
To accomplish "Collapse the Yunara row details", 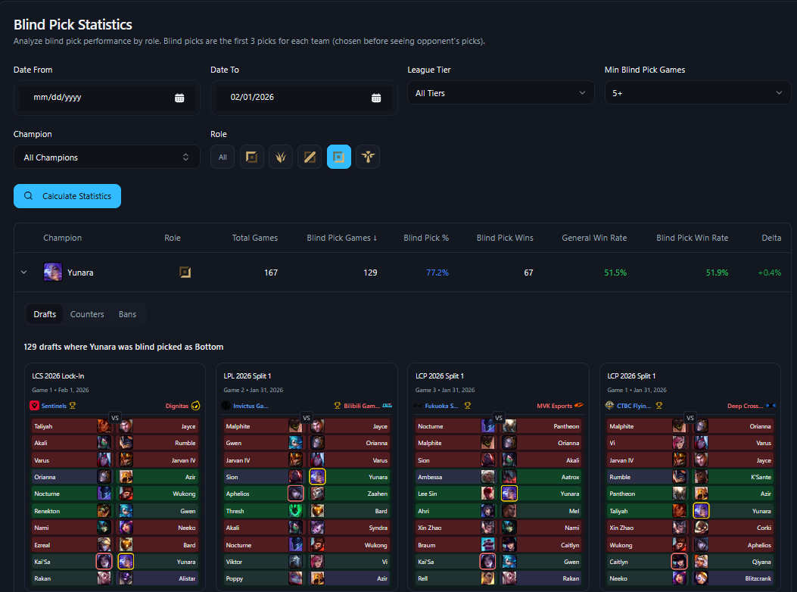I will tap(23, 273).
